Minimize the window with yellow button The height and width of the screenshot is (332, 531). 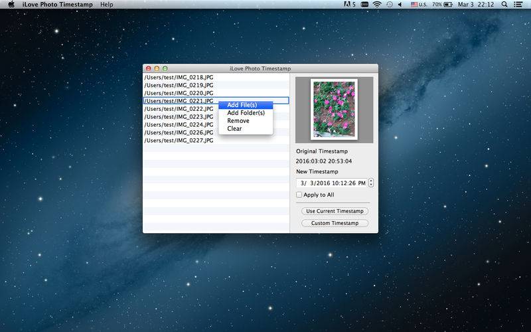click(157, 68)
